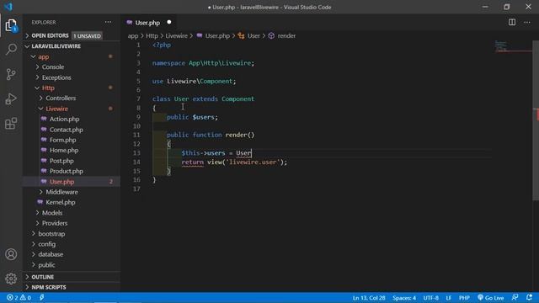Expand the public folder

point(72,265)
